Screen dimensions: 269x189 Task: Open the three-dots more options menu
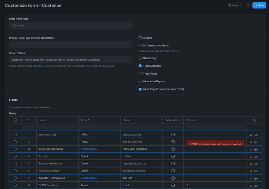pyautogui.click(x=248, y=5)
